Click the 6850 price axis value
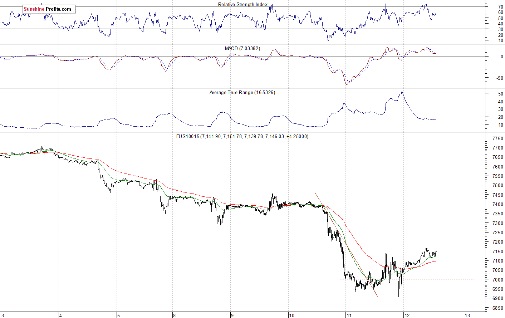 click(497, 308)
